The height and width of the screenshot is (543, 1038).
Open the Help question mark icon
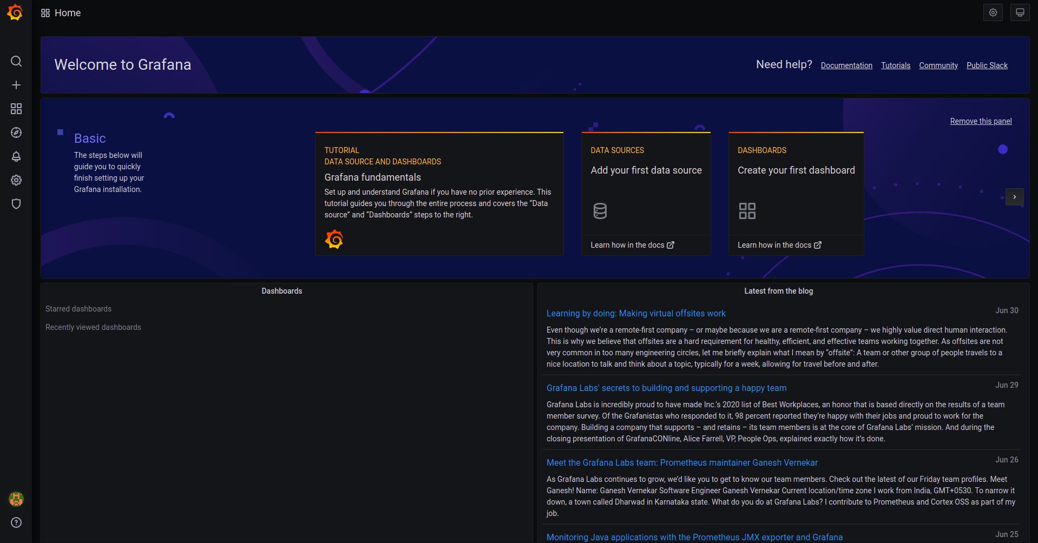tap(16, 522)
